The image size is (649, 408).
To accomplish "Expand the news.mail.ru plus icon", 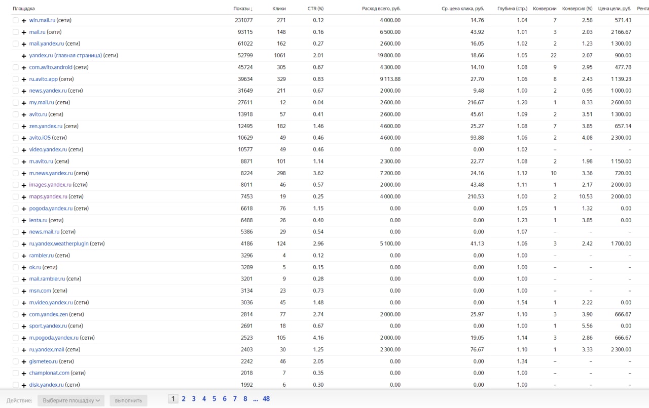I will pyautogui.click(x=24, y=232).
